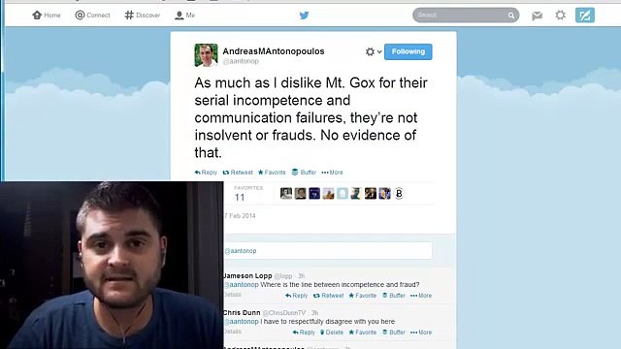621x349 pixels.
Task: Open the Connect notifications tab
Action: click(x=93, y=16)
